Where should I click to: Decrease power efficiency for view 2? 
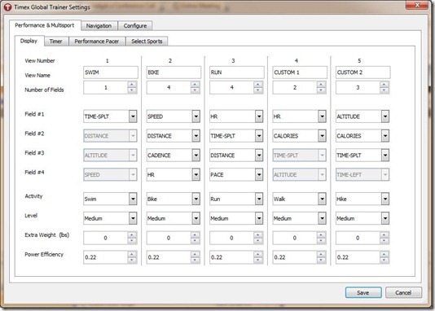(x=196, y=261)
